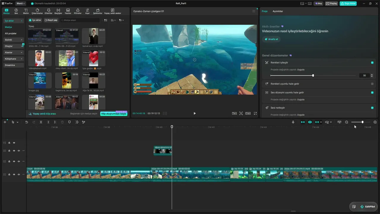380x214 pixels.
Task: Click the Split clip icon in timeline toolbar
Action: click(41, 122)
